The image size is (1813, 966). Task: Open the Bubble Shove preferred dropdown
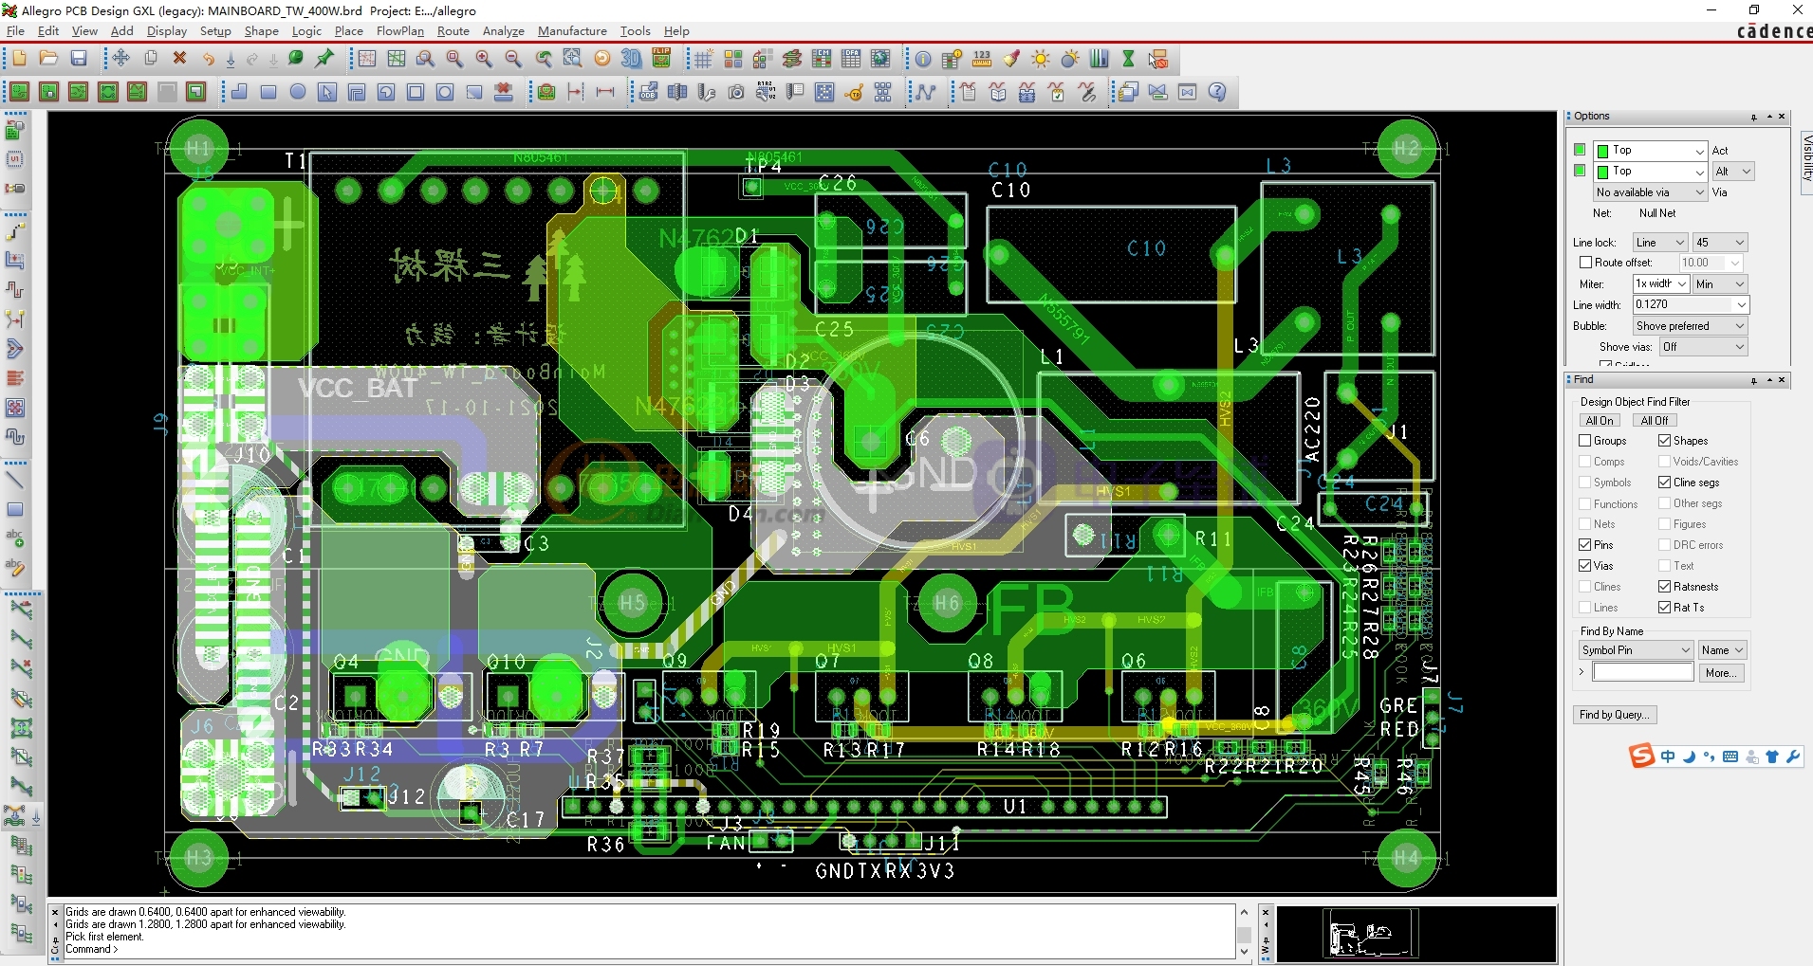tap(1690, 326)
